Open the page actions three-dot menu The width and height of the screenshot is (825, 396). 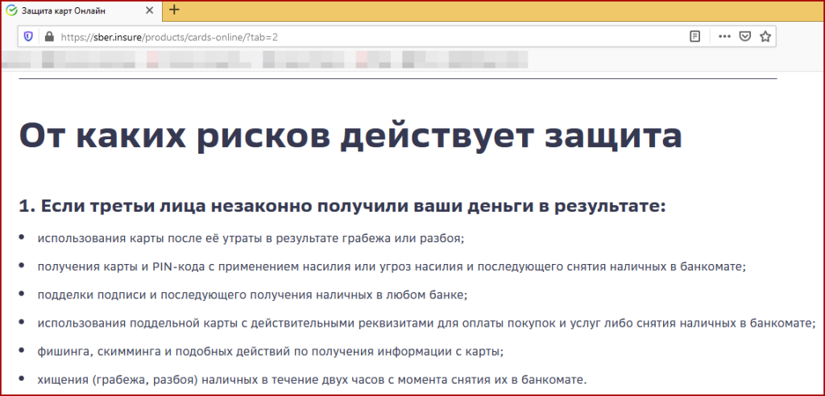tap(724, 36)
